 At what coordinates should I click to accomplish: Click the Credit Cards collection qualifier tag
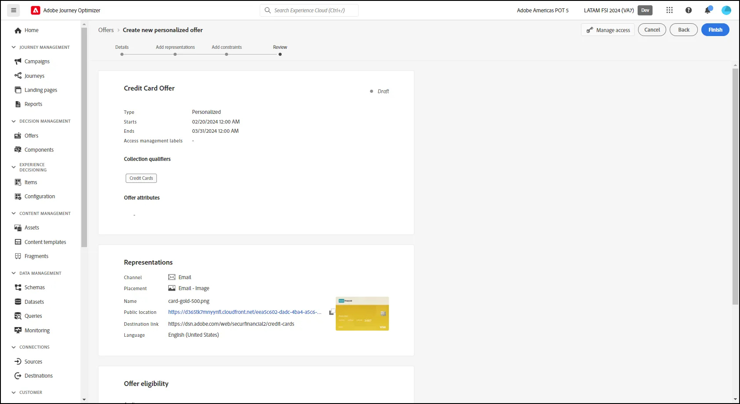pos(141,178)
